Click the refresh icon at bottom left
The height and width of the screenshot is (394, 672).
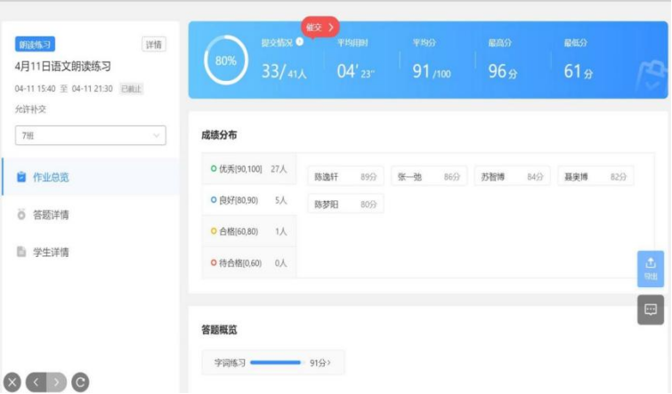[x=80, y=382]
